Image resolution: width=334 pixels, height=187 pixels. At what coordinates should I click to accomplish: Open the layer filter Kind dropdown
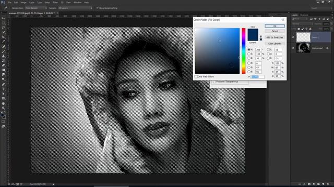300,19
